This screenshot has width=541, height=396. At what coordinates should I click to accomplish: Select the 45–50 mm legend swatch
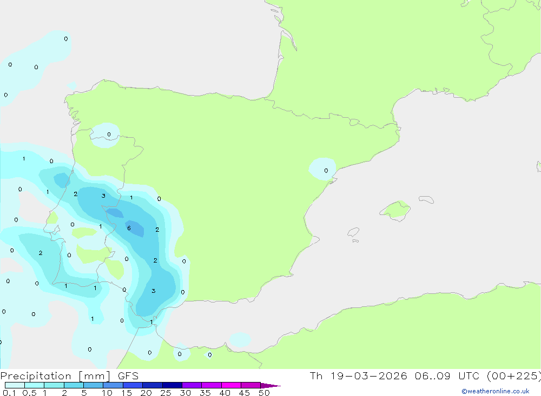[250, 385]
